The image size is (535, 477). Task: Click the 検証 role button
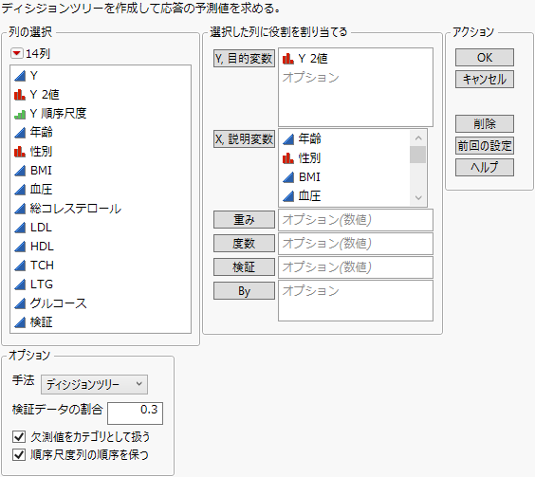[x=244, y=266]
